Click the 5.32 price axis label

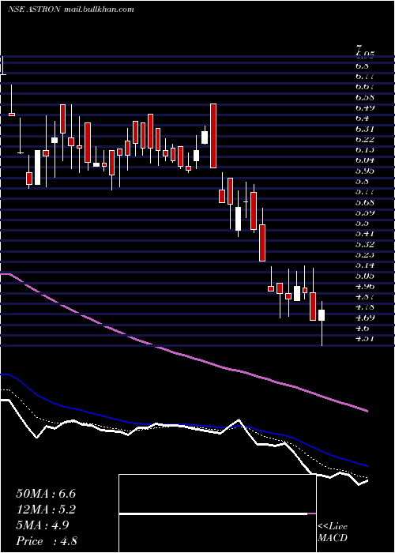pos(365,244)
